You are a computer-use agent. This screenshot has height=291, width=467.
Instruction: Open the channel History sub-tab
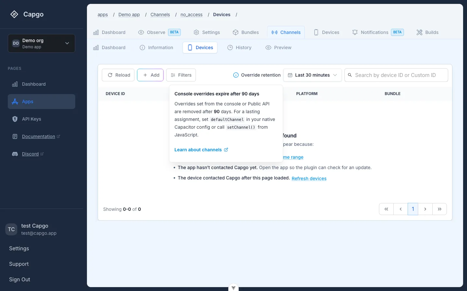(239, 48)
